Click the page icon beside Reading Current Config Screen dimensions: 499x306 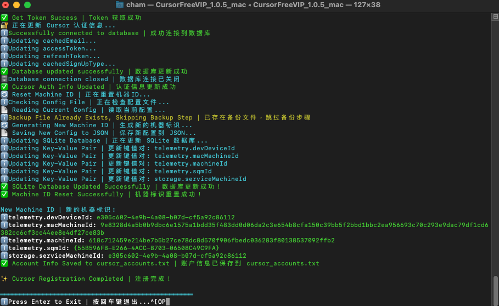(x=4, y=110)
